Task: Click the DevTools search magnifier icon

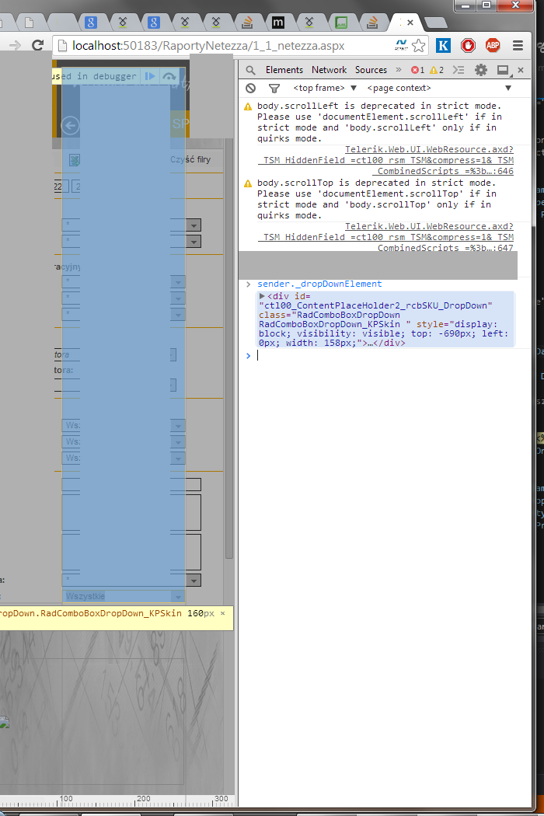Action: (250, 70)
